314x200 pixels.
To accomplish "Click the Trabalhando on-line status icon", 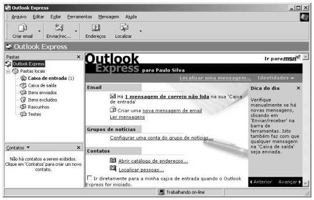I will tap(161, 192).
